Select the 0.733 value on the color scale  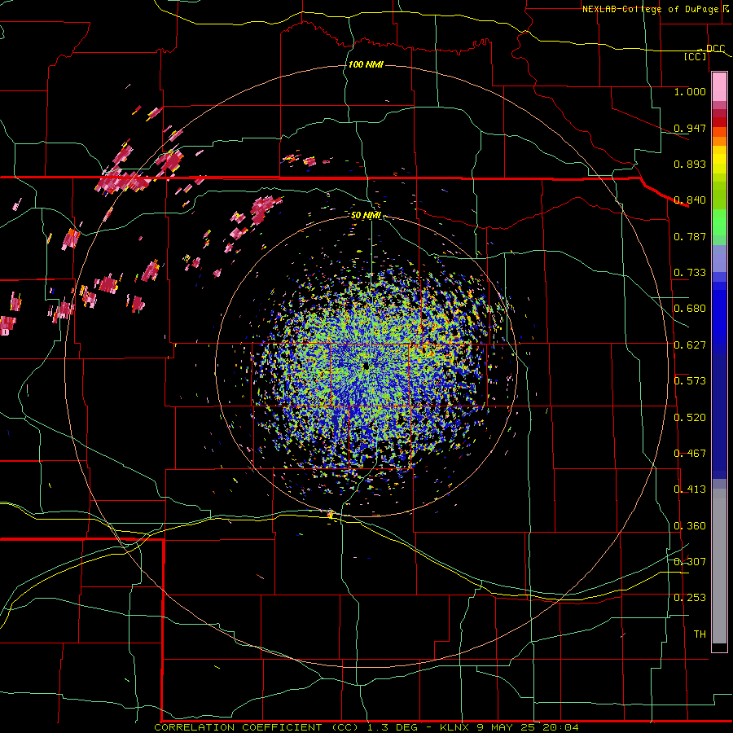(x=690, y=273)
